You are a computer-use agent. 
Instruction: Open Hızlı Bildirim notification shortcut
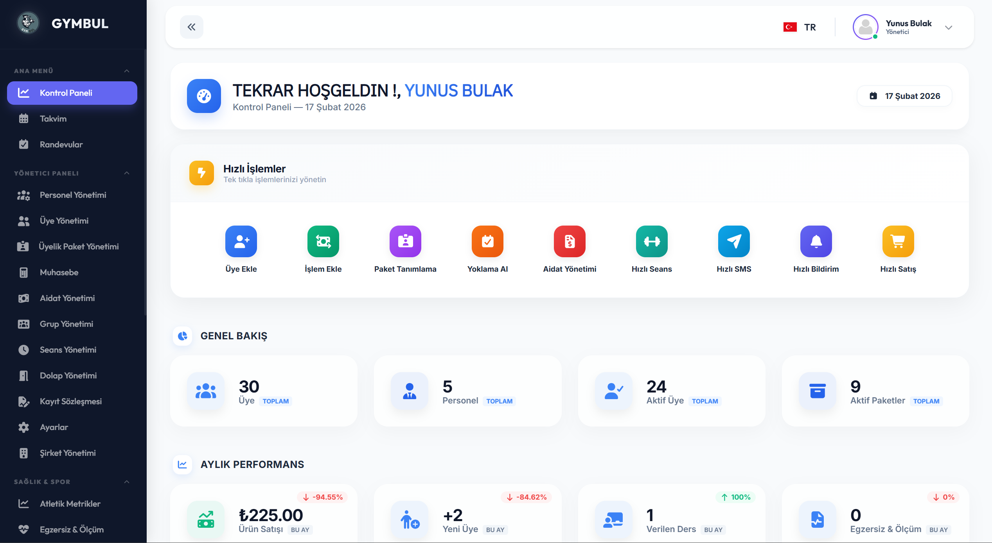pos(816,248)
